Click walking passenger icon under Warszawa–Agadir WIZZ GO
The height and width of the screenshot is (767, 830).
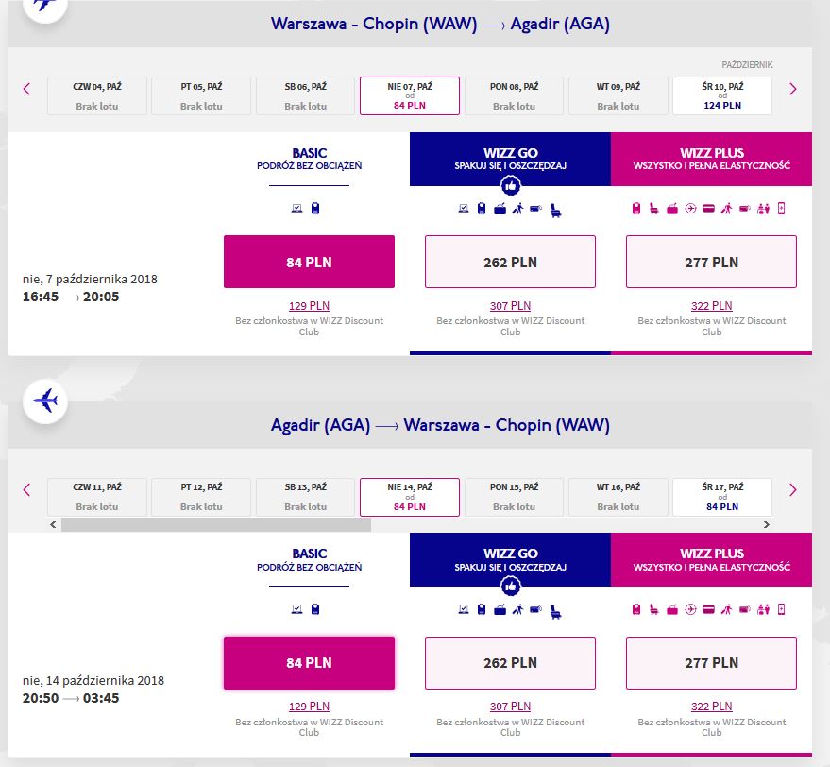tap(517, 209)
